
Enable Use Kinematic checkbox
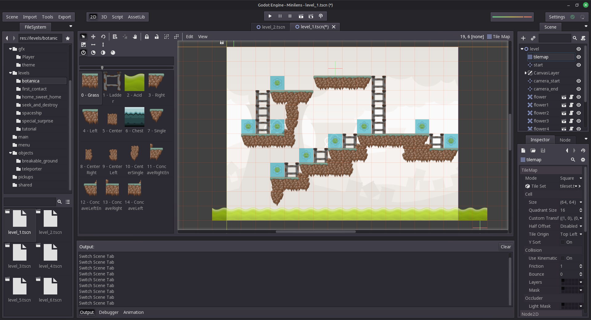tap(563, 258)
